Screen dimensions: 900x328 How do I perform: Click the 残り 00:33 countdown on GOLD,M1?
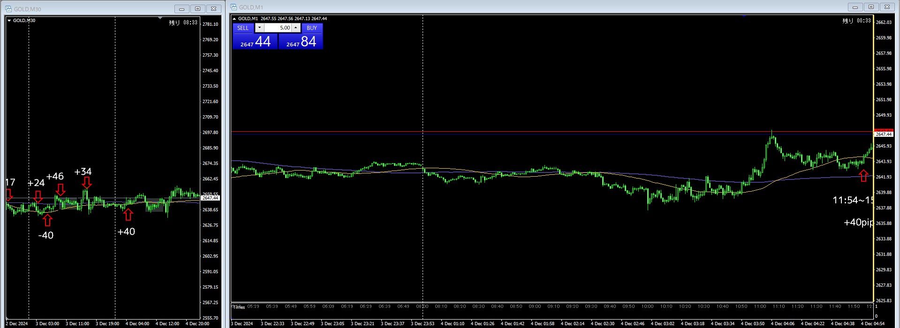(857, 21)
